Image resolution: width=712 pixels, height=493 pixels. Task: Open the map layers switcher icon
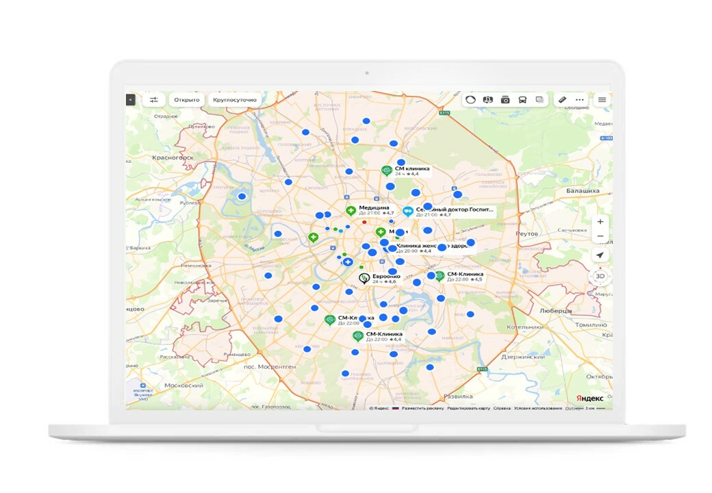click(539, 100)
